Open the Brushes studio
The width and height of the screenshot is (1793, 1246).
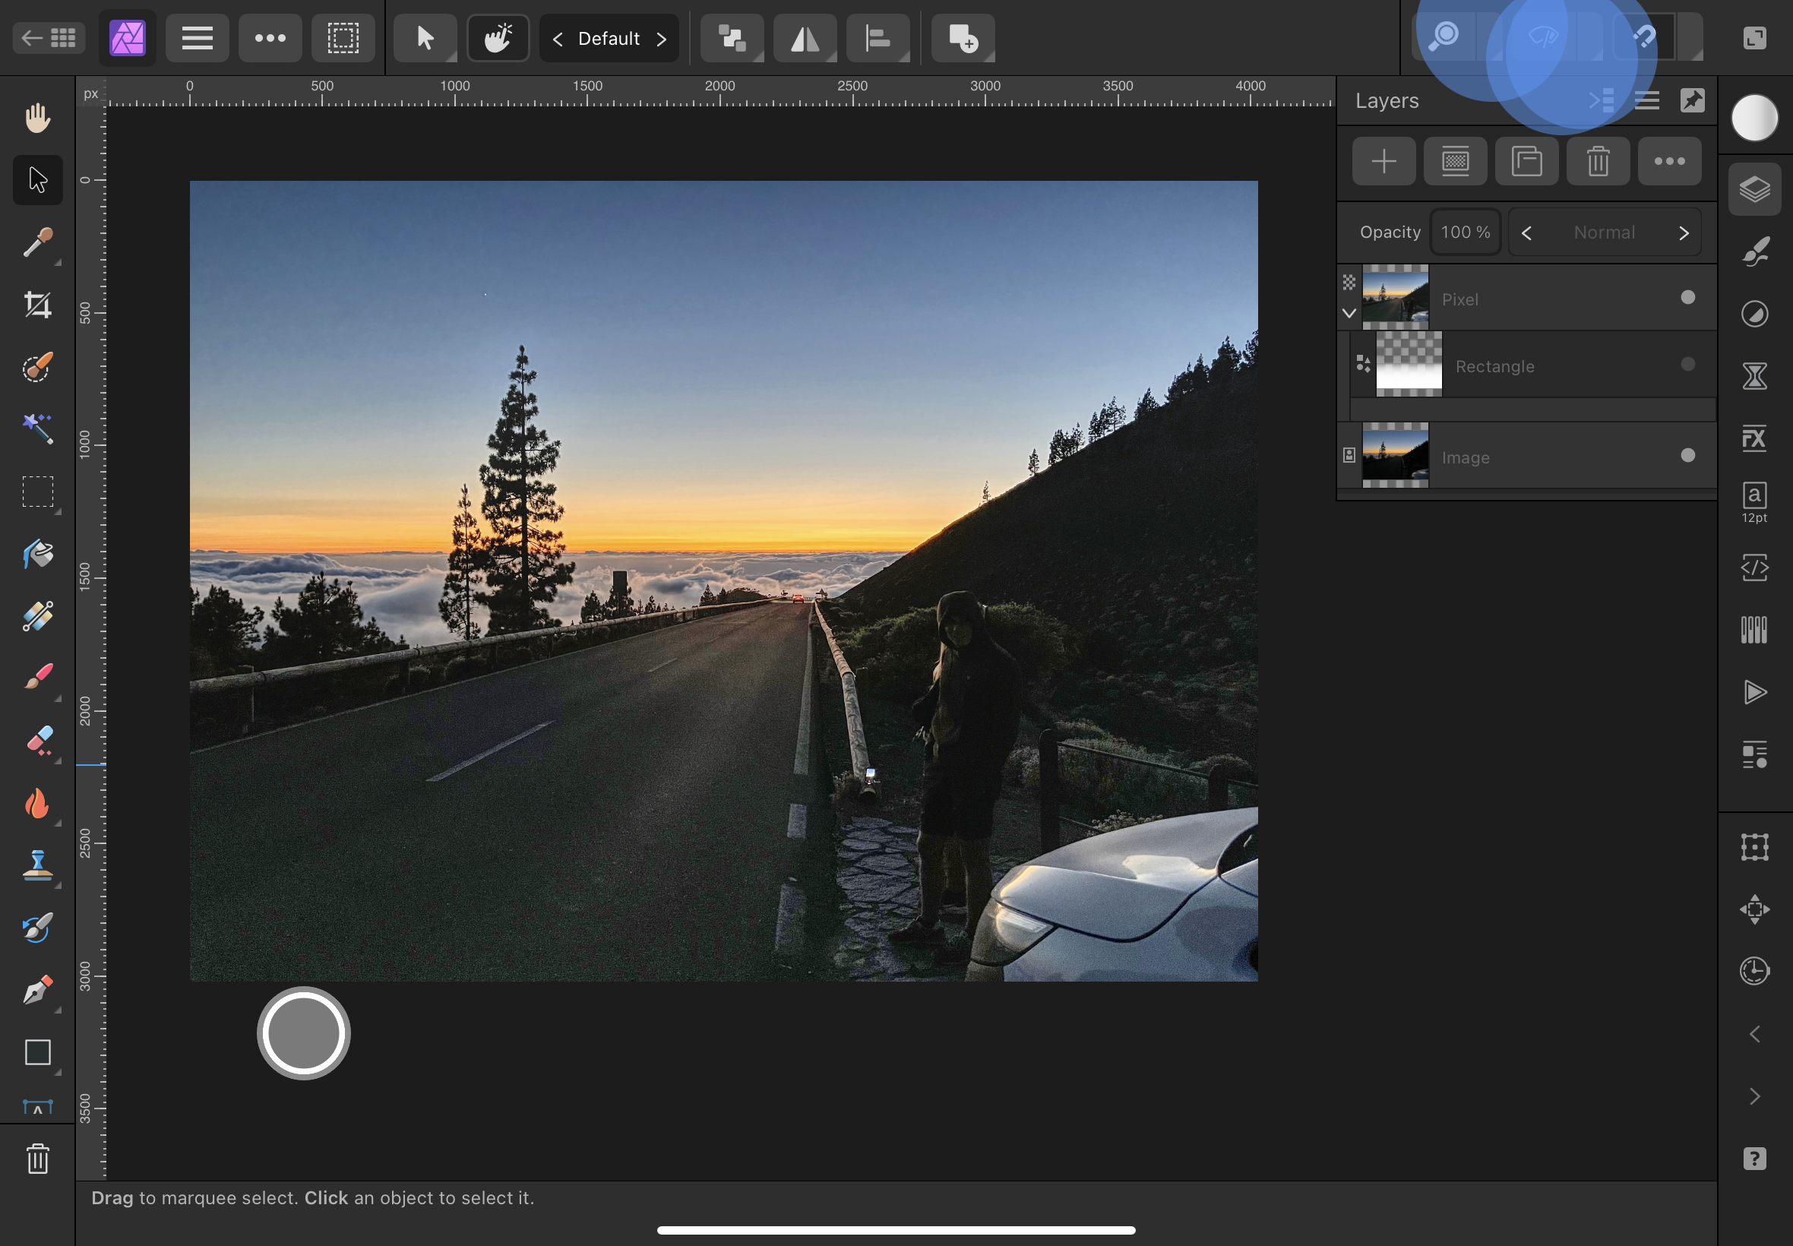1755,251
